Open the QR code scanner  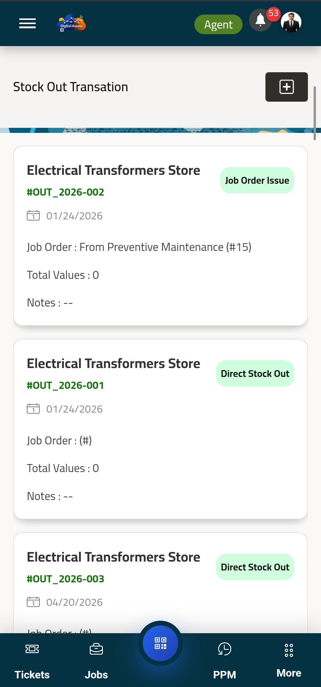tap(160, 643)
